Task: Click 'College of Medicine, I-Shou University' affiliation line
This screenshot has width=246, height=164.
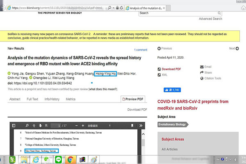Action: tap(50, 145)
